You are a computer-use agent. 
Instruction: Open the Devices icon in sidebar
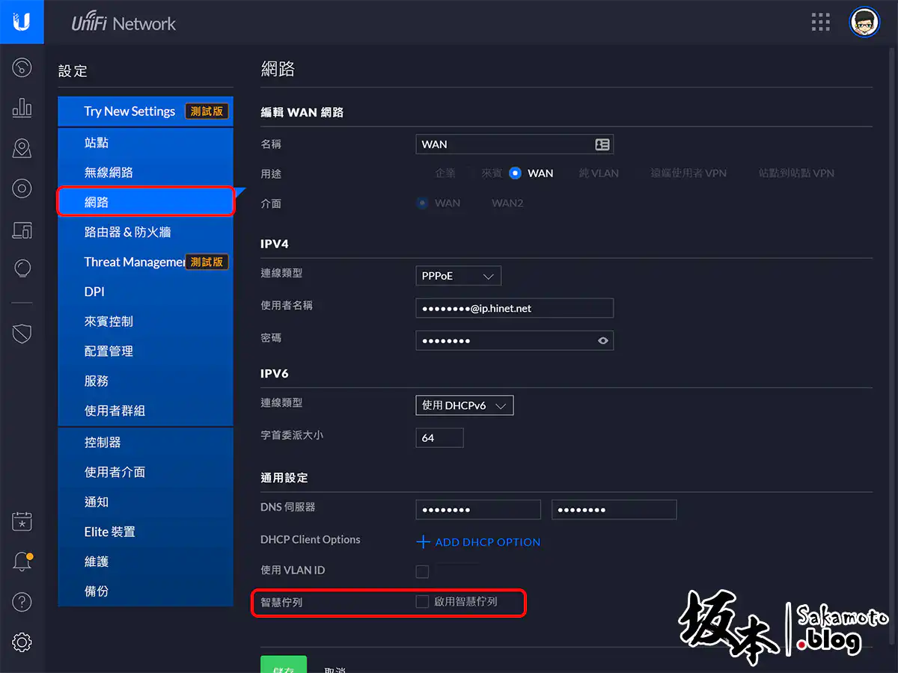click(x=22, y=230)
